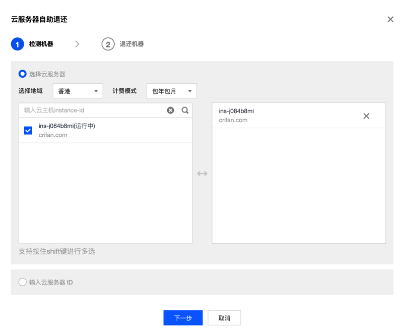Click the 取消 button
Screen dimensions: 404x328
click(224, 318)
